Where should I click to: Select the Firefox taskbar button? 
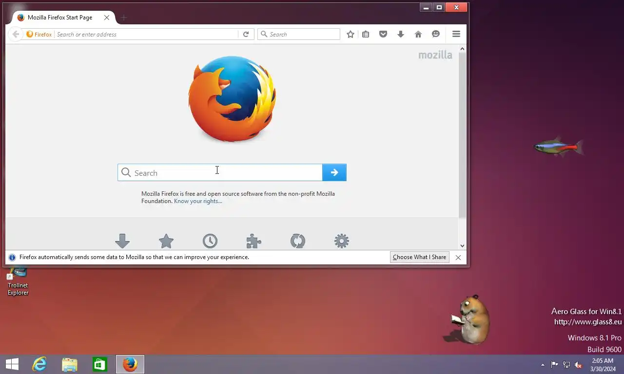click(x=130, y=364)
